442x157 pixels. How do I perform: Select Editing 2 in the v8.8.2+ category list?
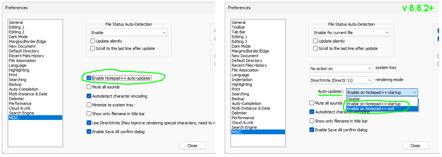tap(239, 41)
